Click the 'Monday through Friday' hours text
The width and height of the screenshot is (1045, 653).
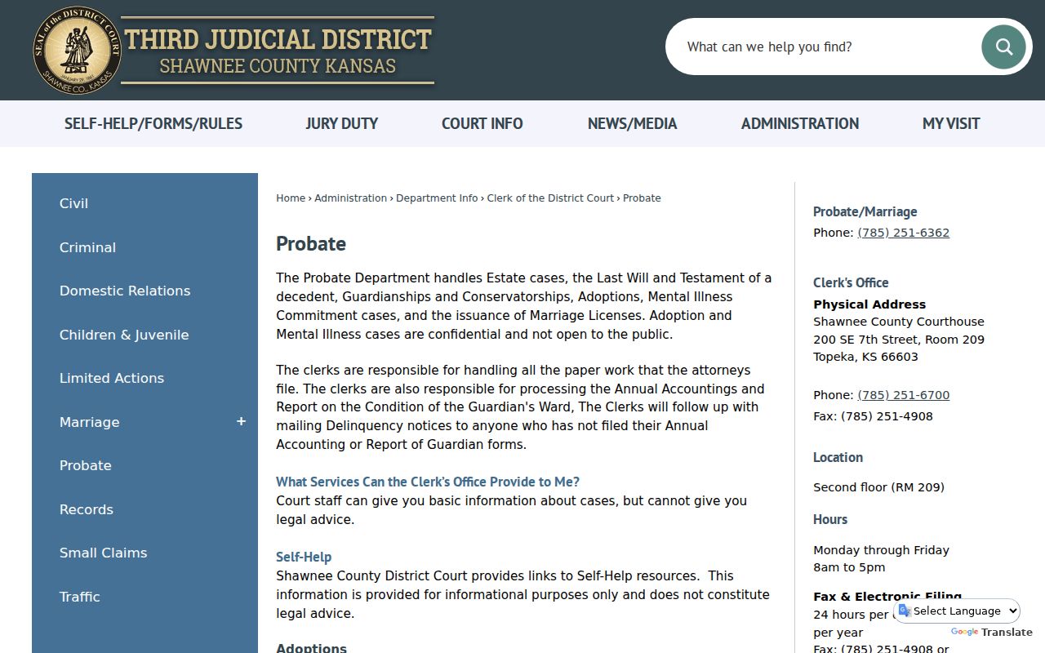881,550
